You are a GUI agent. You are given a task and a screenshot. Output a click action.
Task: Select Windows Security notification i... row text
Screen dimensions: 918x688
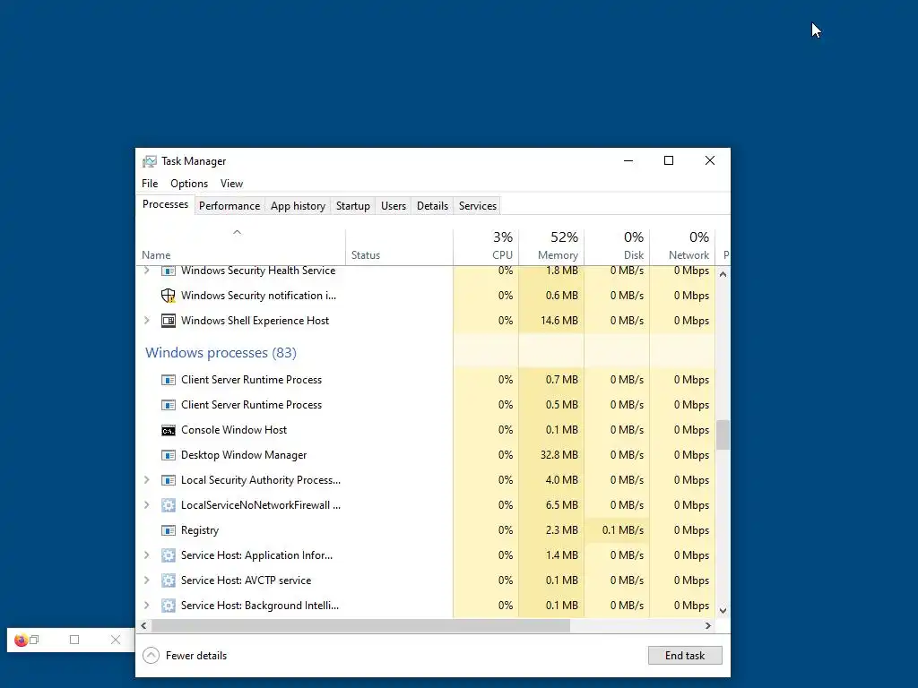point(258,296)
